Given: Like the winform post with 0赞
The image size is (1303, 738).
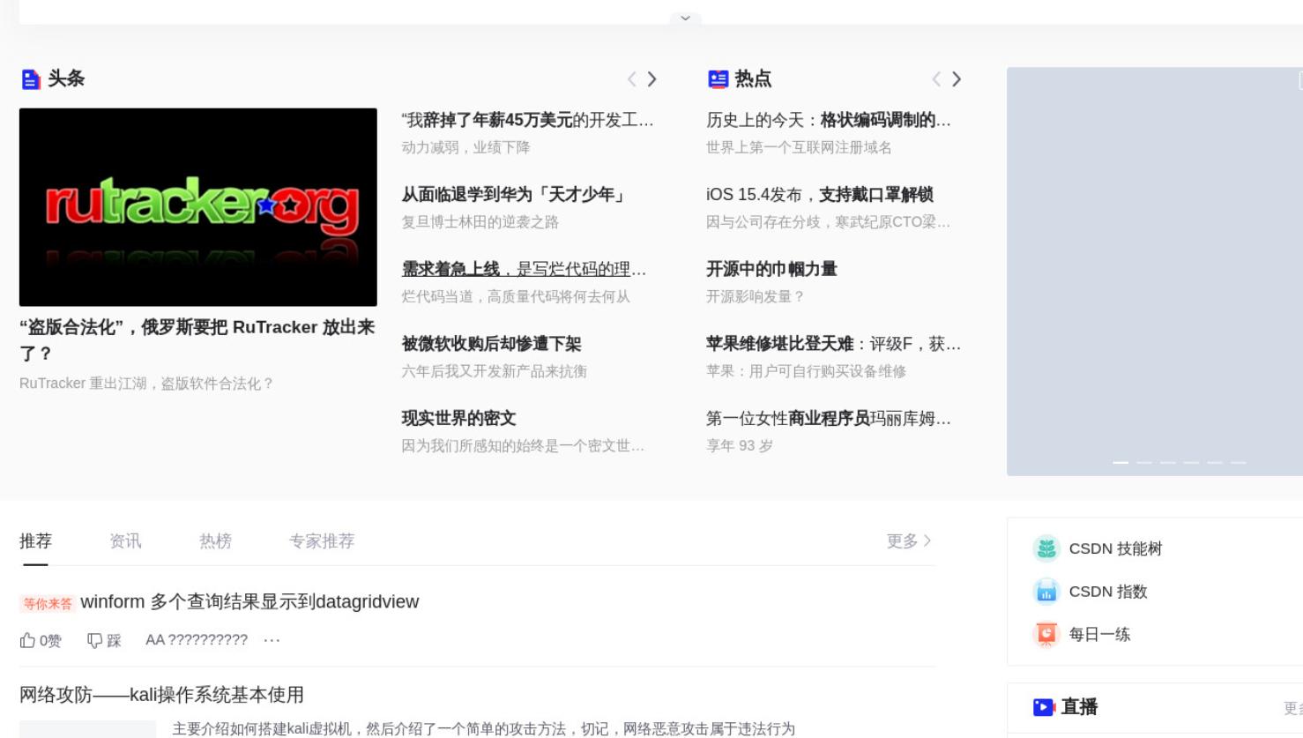Looking at the screenshot, I should click(x=41, y=641).
